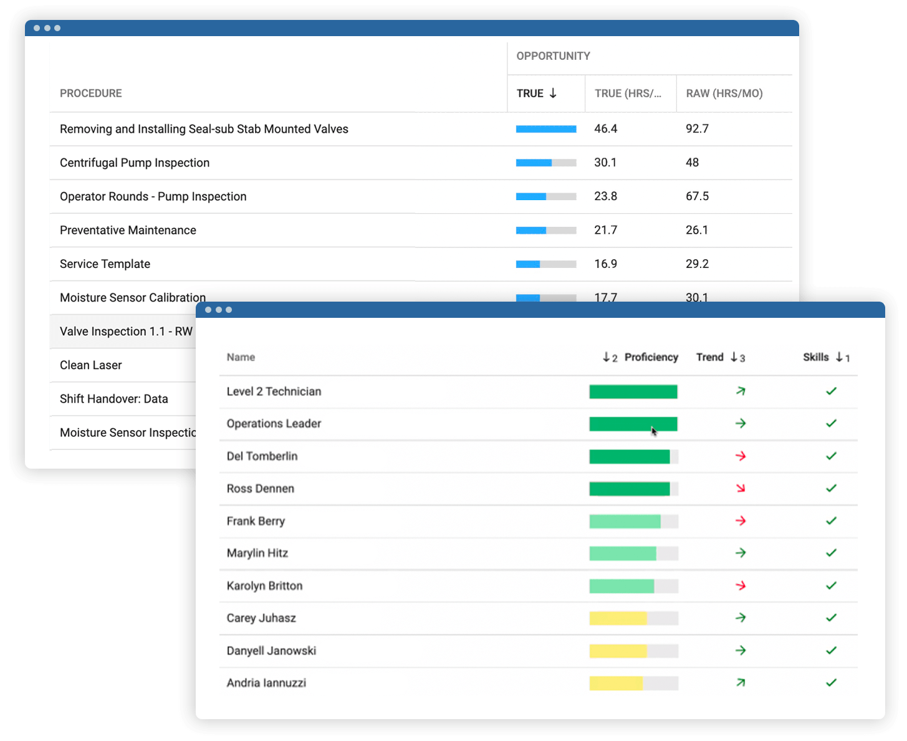Select the Clean Laser procedure row
907x741 pixels.
coord(123,365)
